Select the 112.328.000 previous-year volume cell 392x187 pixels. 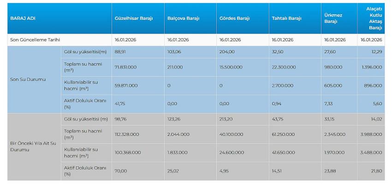click(x=127, y=134)
